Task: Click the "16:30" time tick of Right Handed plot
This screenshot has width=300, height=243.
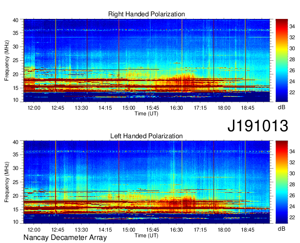Action: [x=176, y=108]
